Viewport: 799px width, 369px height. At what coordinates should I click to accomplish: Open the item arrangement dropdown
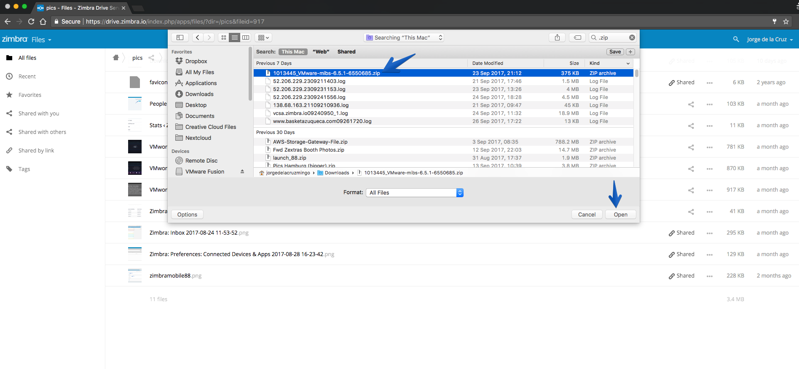point(263,37)
